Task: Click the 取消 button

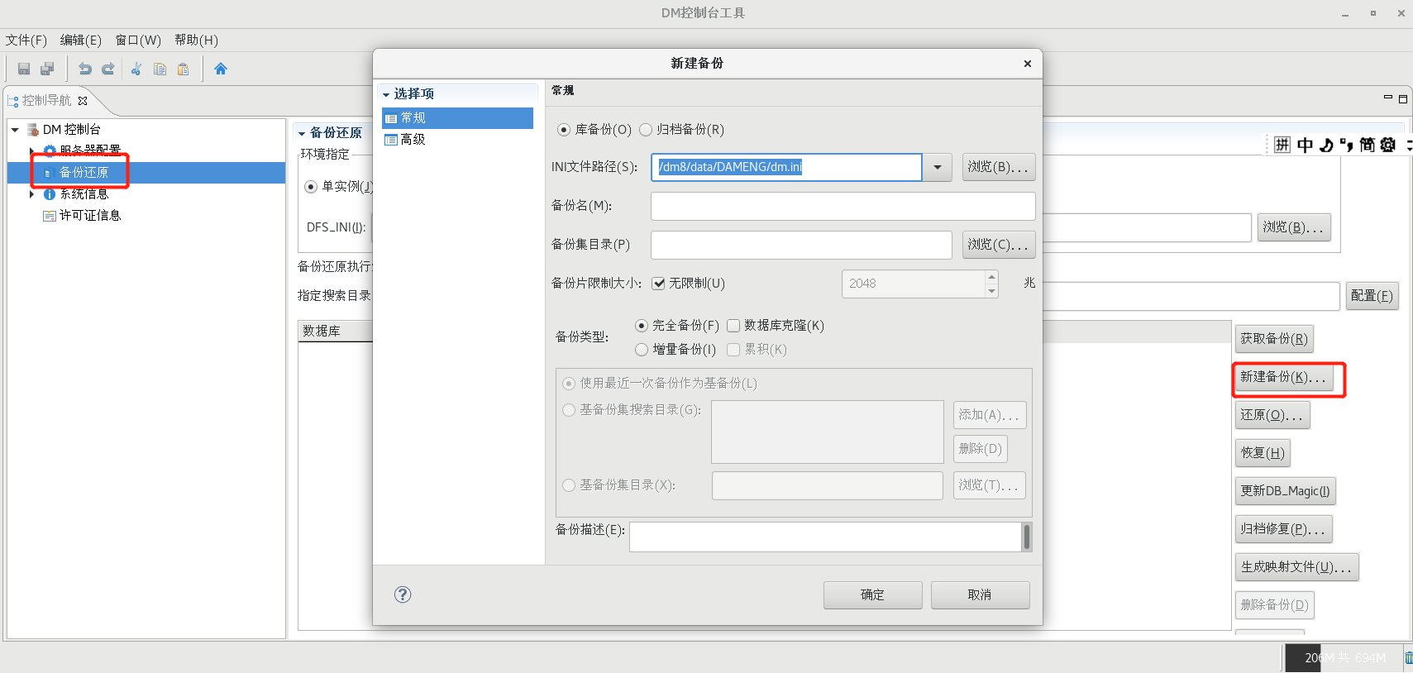Action: tap(981, 595)
